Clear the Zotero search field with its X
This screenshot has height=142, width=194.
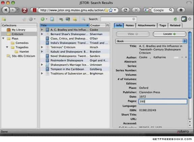tap(134, 19)
